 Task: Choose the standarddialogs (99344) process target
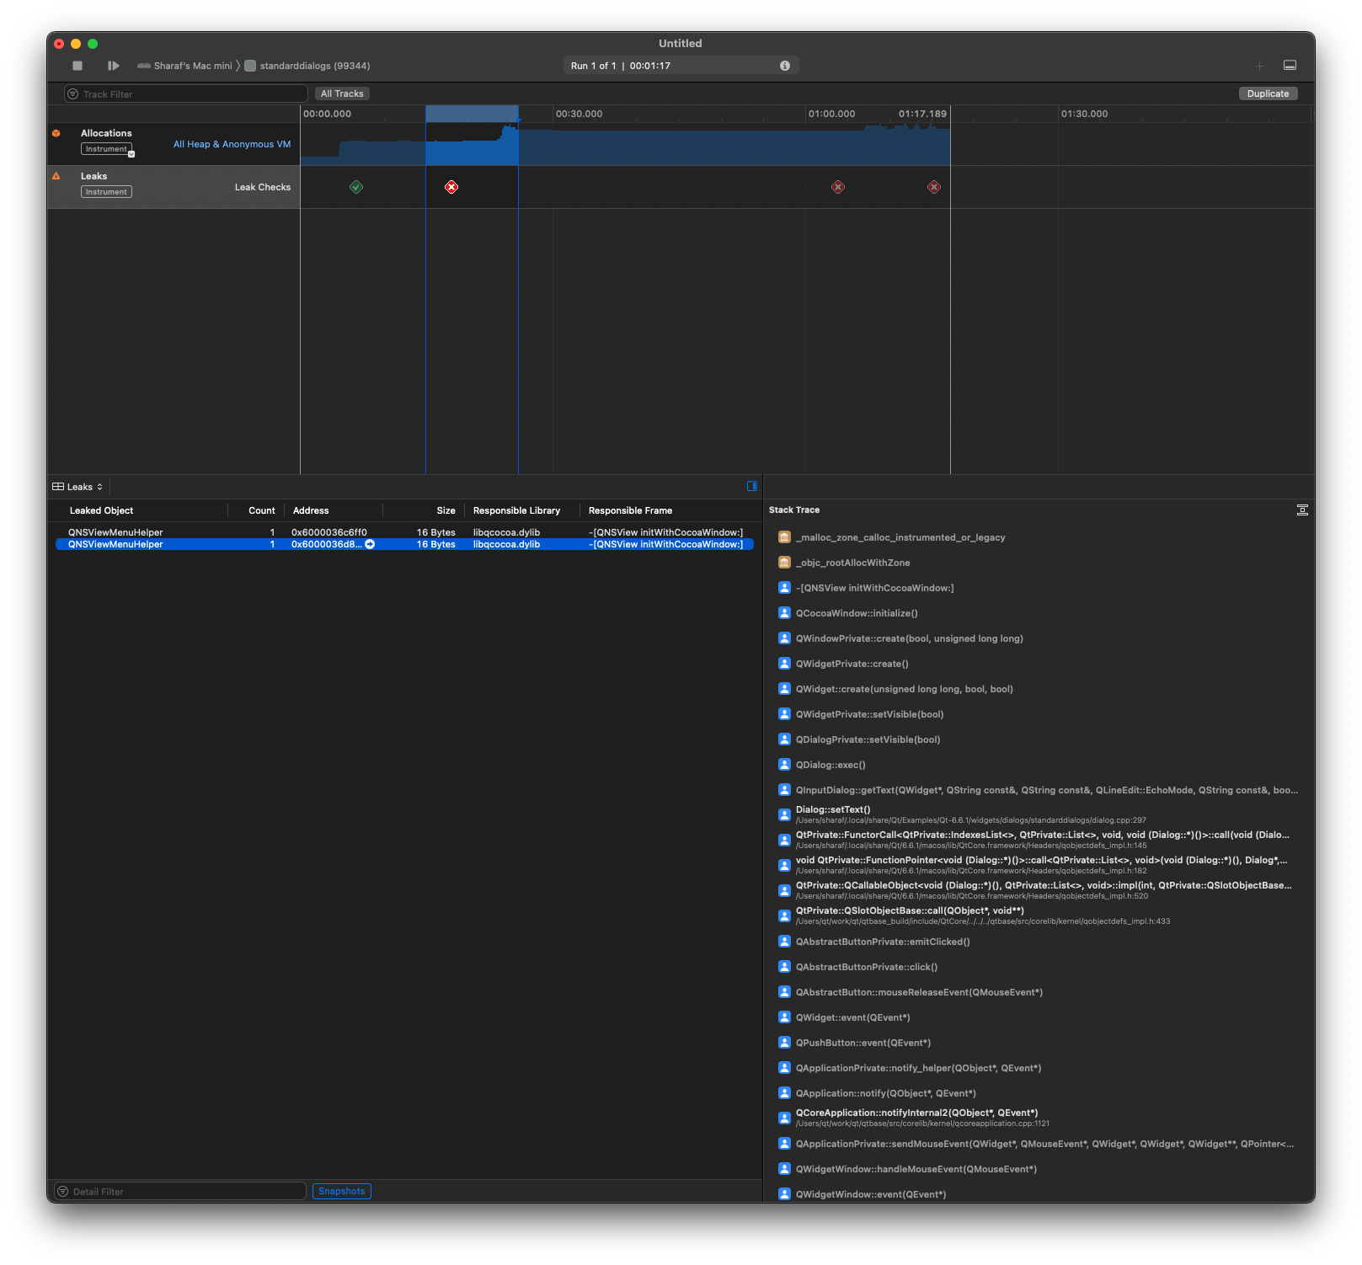[x=307, y=66]
